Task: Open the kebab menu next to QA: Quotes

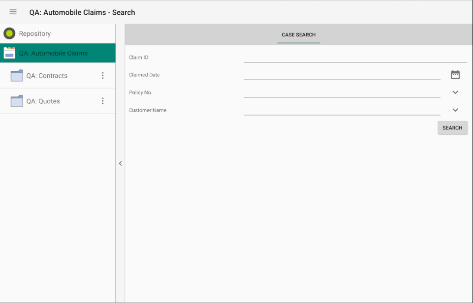Action: tap(102, 101)
